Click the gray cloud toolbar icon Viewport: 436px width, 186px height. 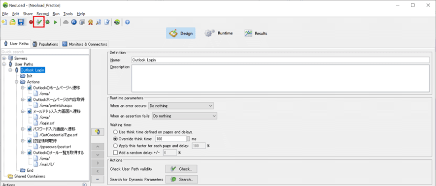(66, 23)
